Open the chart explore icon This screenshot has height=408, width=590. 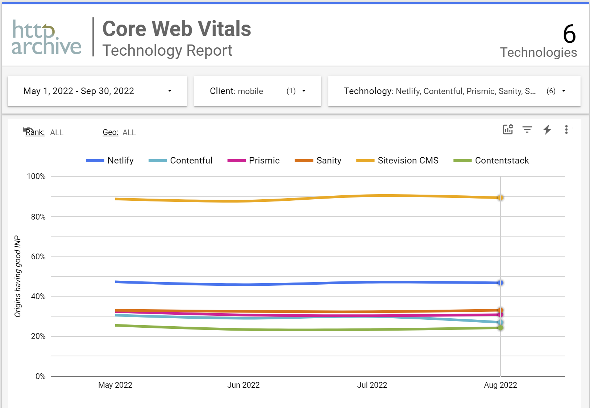click(x=508, y=129)
